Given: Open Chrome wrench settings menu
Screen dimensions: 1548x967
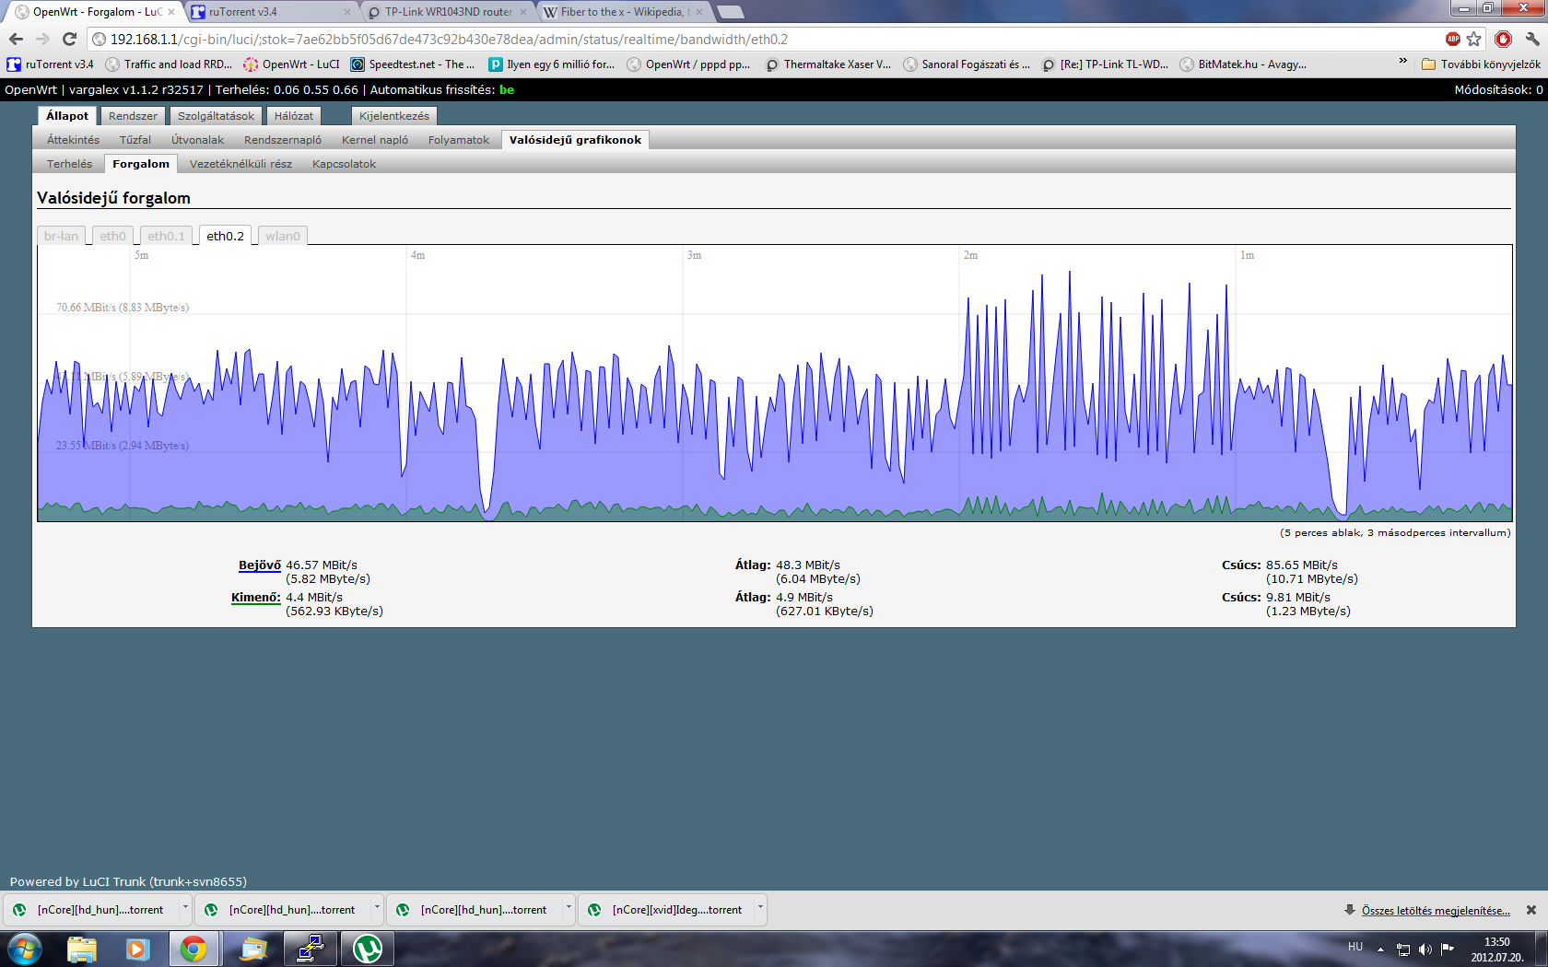Looking at the screenshot, I should [1531, 39].
